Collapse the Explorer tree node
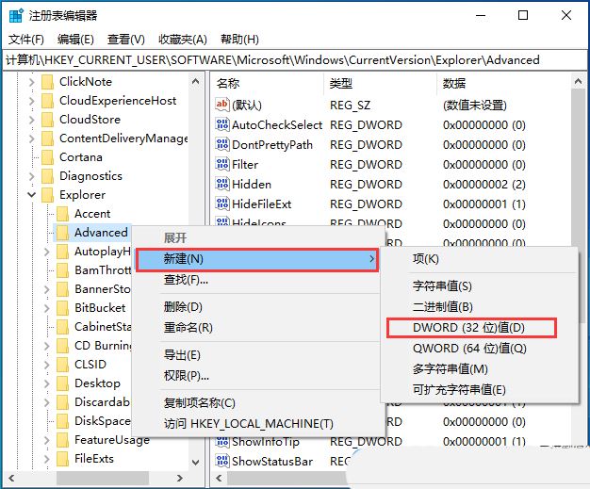This screenshot has width=590, height=489. pos(32,195)
